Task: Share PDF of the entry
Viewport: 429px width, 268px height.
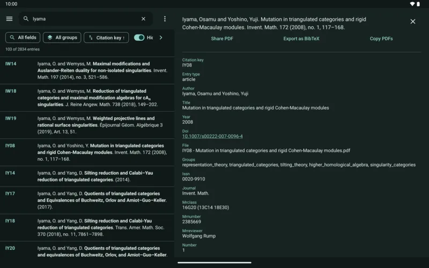Action: coord(222,39)
